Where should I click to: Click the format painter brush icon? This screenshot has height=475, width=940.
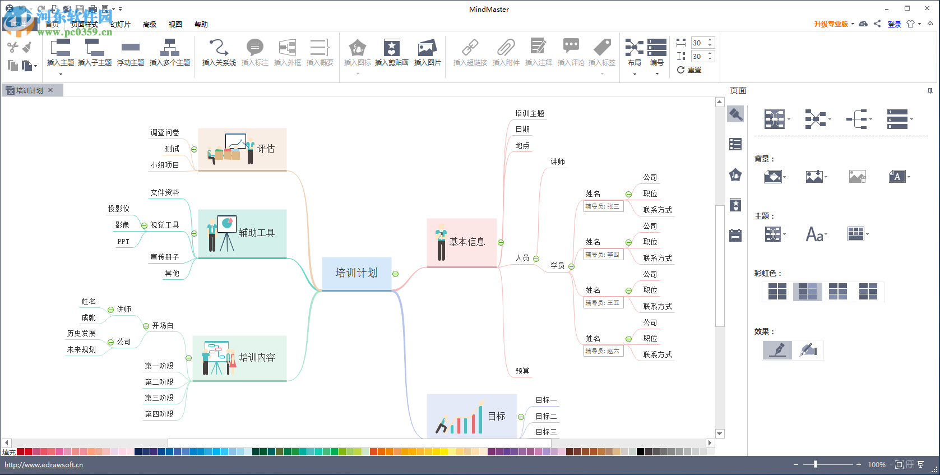coord(27,48)
